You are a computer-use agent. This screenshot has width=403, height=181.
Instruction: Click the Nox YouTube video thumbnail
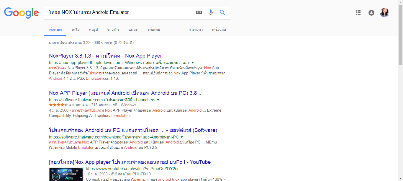(x=66, y=174)
